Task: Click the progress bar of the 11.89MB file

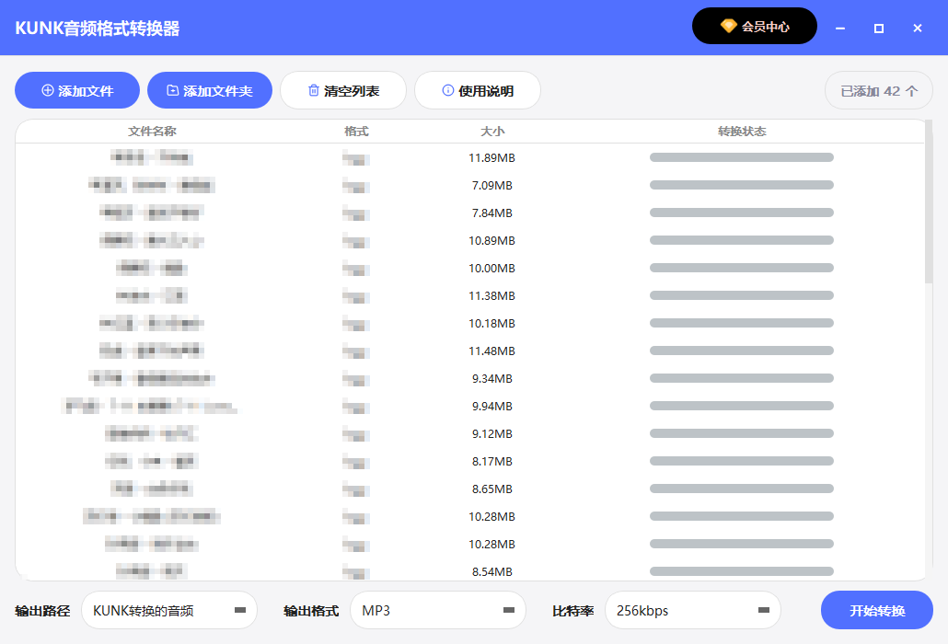Action: tap(741, 157)
